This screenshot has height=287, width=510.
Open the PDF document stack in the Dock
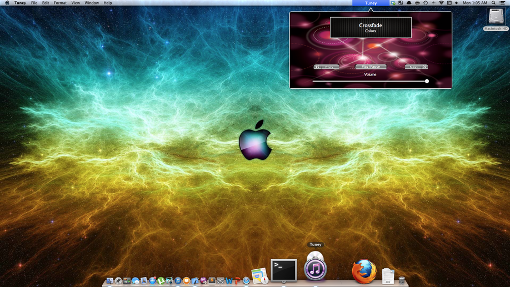tap(388, 276)
